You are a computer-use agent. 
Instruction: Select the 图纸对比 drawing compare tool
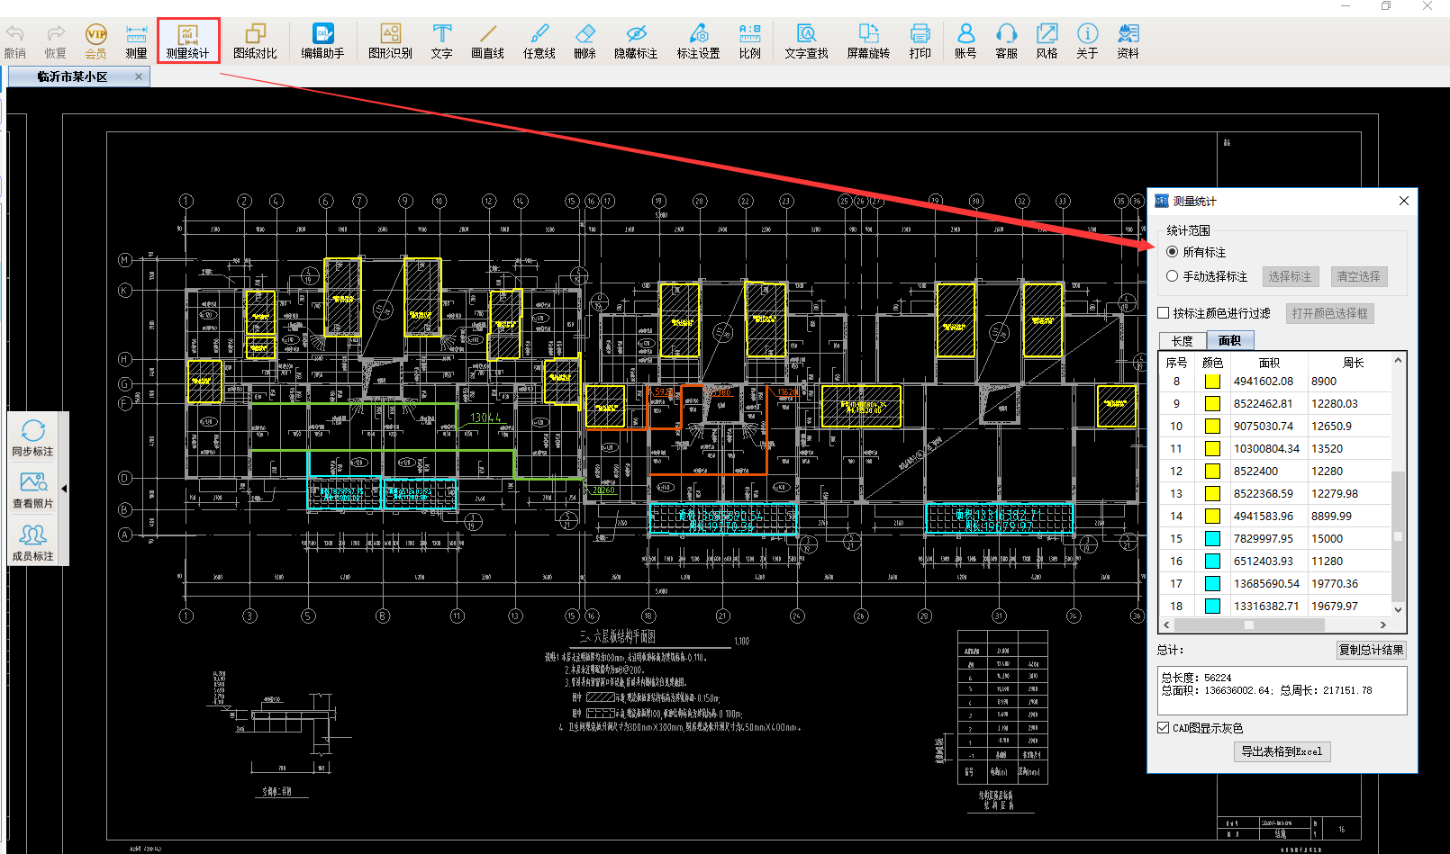(x=255, y=41)
